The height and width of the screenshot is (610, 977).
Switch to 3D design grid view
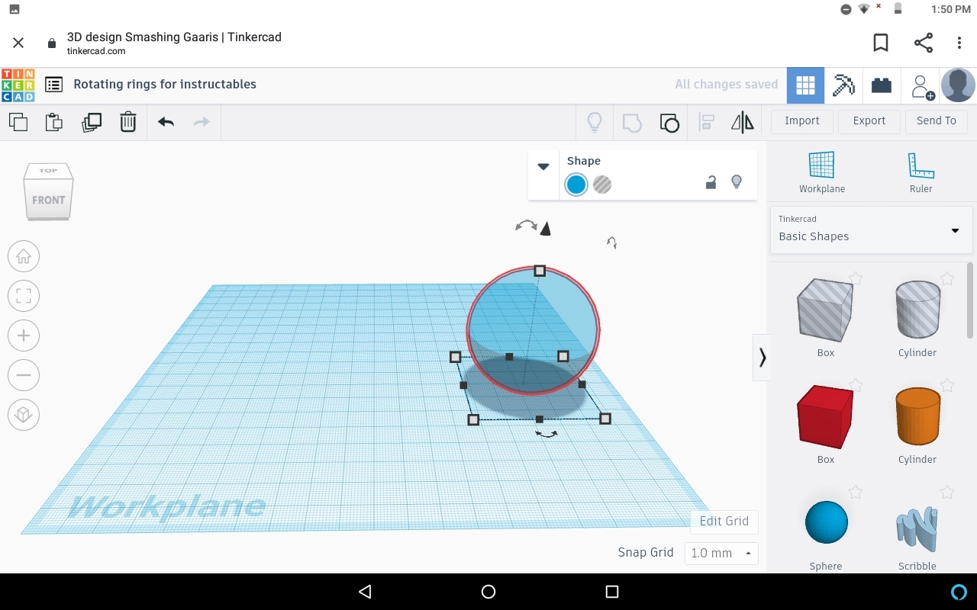coord(805,85)
